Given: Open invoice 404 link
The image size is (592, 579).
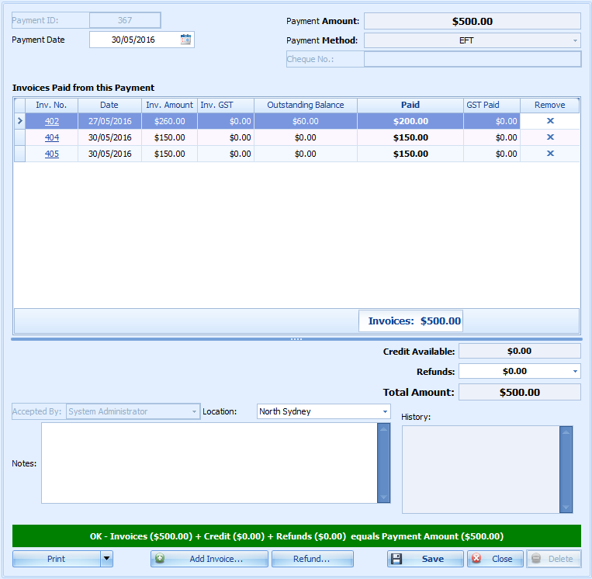Looking at the screenshot, I should [x=52, y=137].
